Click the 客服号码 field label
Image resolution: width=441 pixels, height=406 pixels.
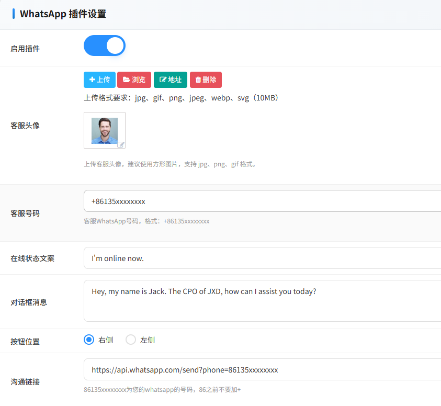coord(25,213)
